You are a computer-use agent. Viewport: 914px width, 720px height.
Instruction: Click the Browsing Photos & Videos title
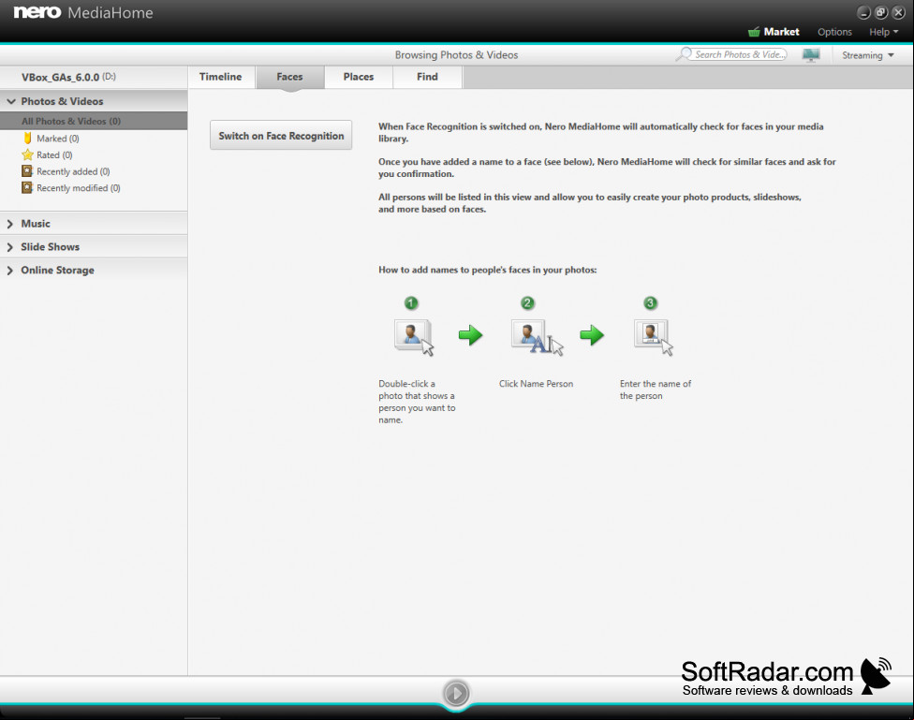click(456, 55)
